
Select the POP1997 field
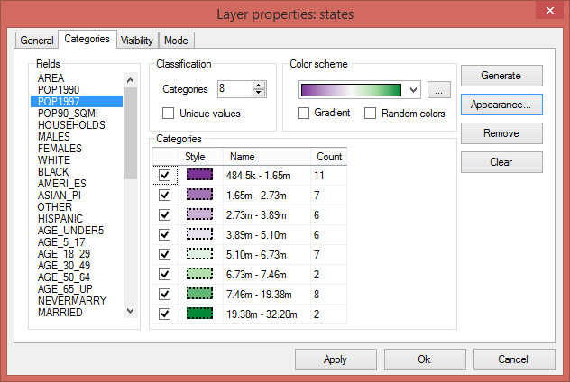(77, 101)
